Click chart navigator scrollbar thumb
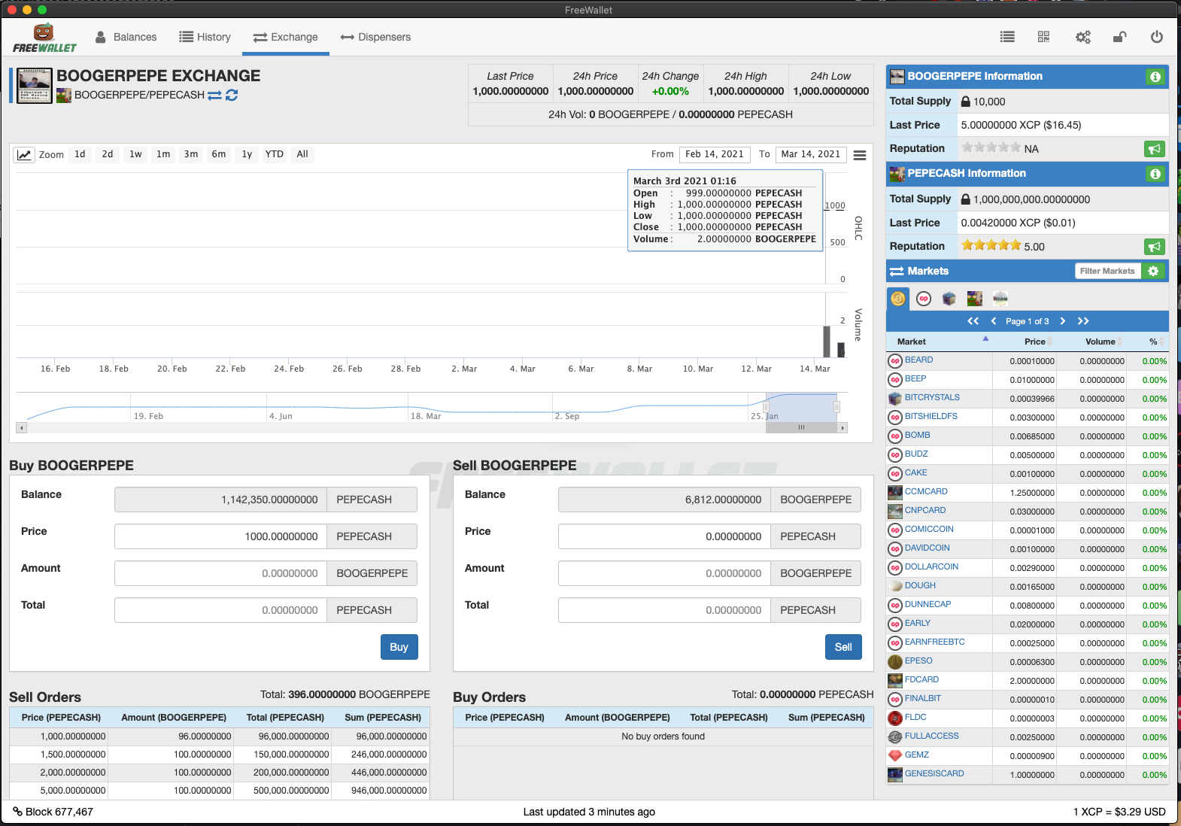Viewport: 1181px width, 826px height. 801,427
